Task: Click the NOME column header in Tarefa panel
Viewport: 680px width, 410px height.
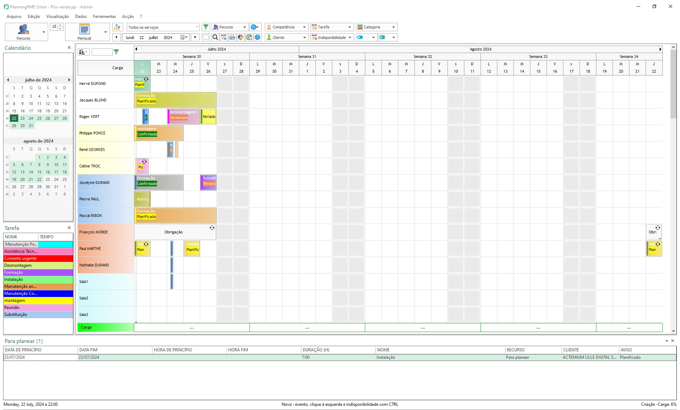Action: (x=21, y=237)
